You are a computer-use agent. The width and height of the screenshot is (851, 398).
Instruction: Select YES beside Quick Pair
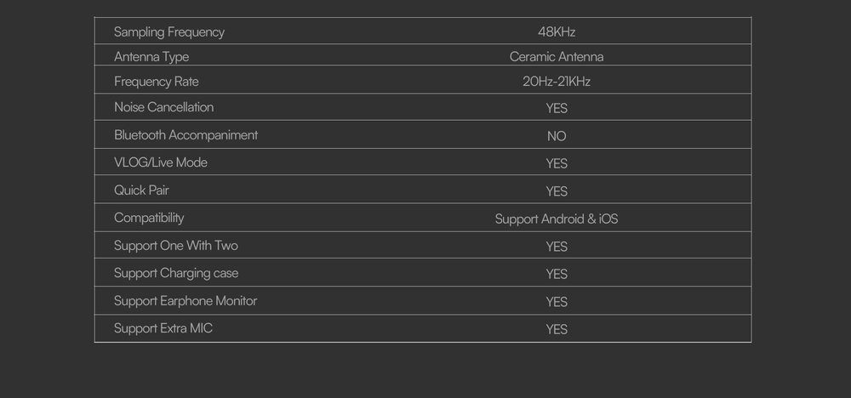tap(557, 191)
